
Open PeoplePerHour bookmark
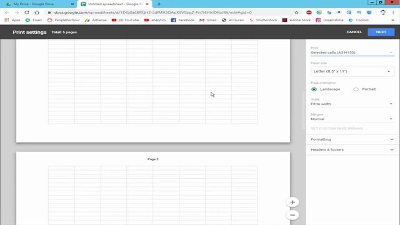point(64,20)
